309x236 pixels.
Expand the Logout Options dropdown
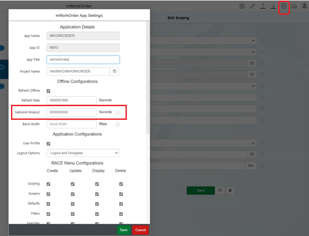click(x=83, y=153)
